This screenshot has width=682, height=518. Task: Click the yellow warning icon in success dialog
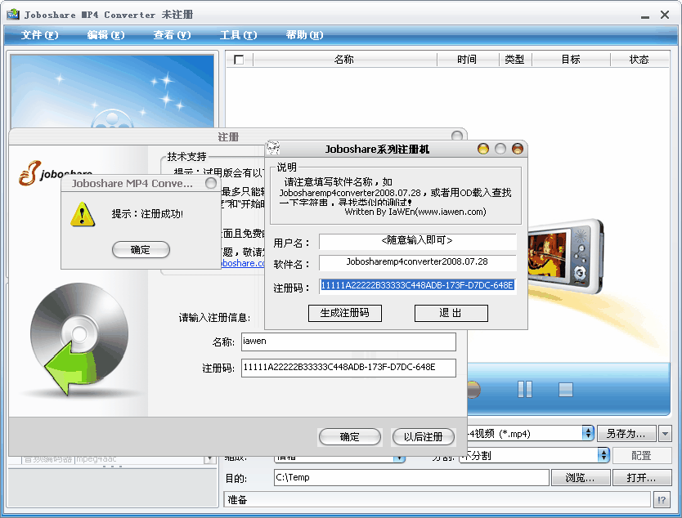click(82, 215)
